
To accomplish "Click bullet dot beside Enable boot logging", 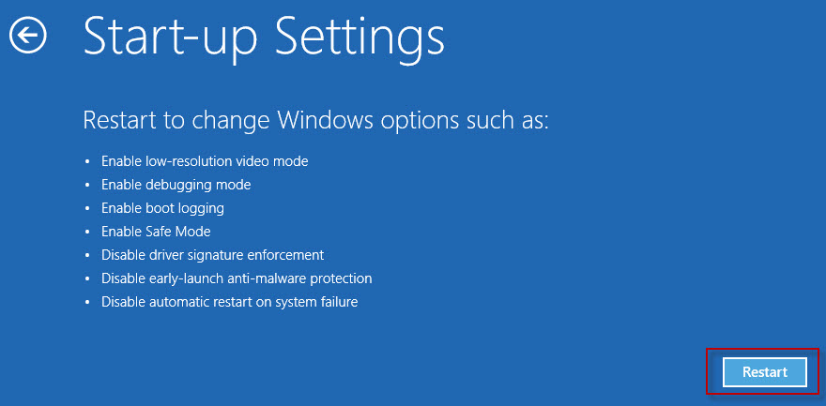I will click(87, 209).
